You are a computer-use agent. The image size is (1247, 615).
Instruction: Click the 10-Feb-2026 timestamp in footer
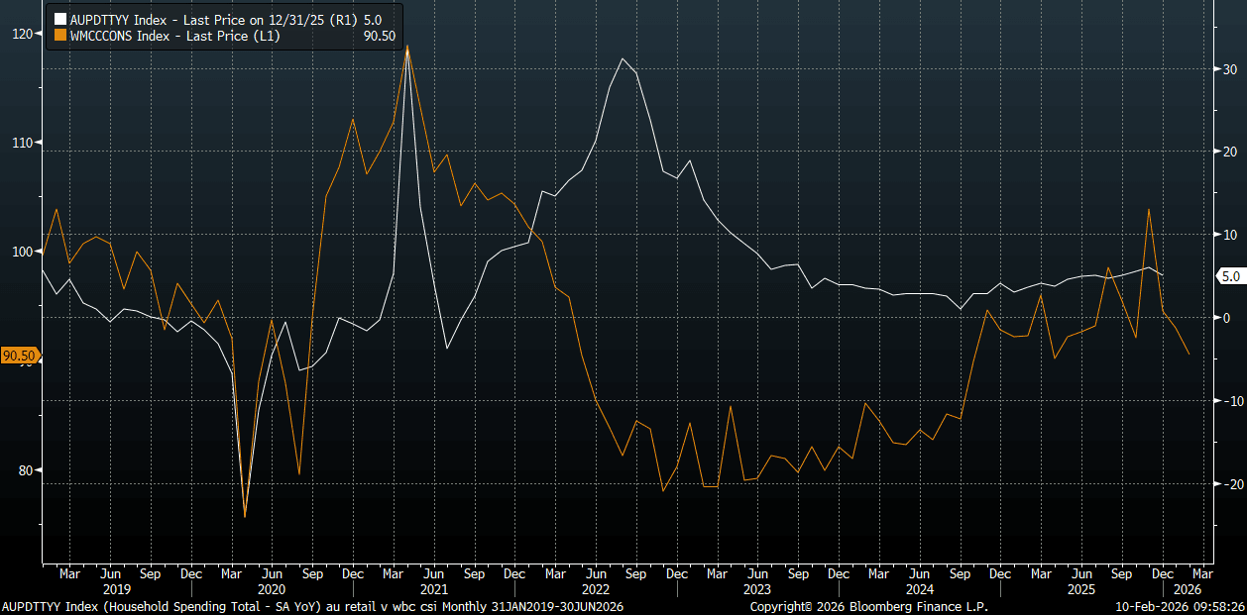coord(1179,606)
